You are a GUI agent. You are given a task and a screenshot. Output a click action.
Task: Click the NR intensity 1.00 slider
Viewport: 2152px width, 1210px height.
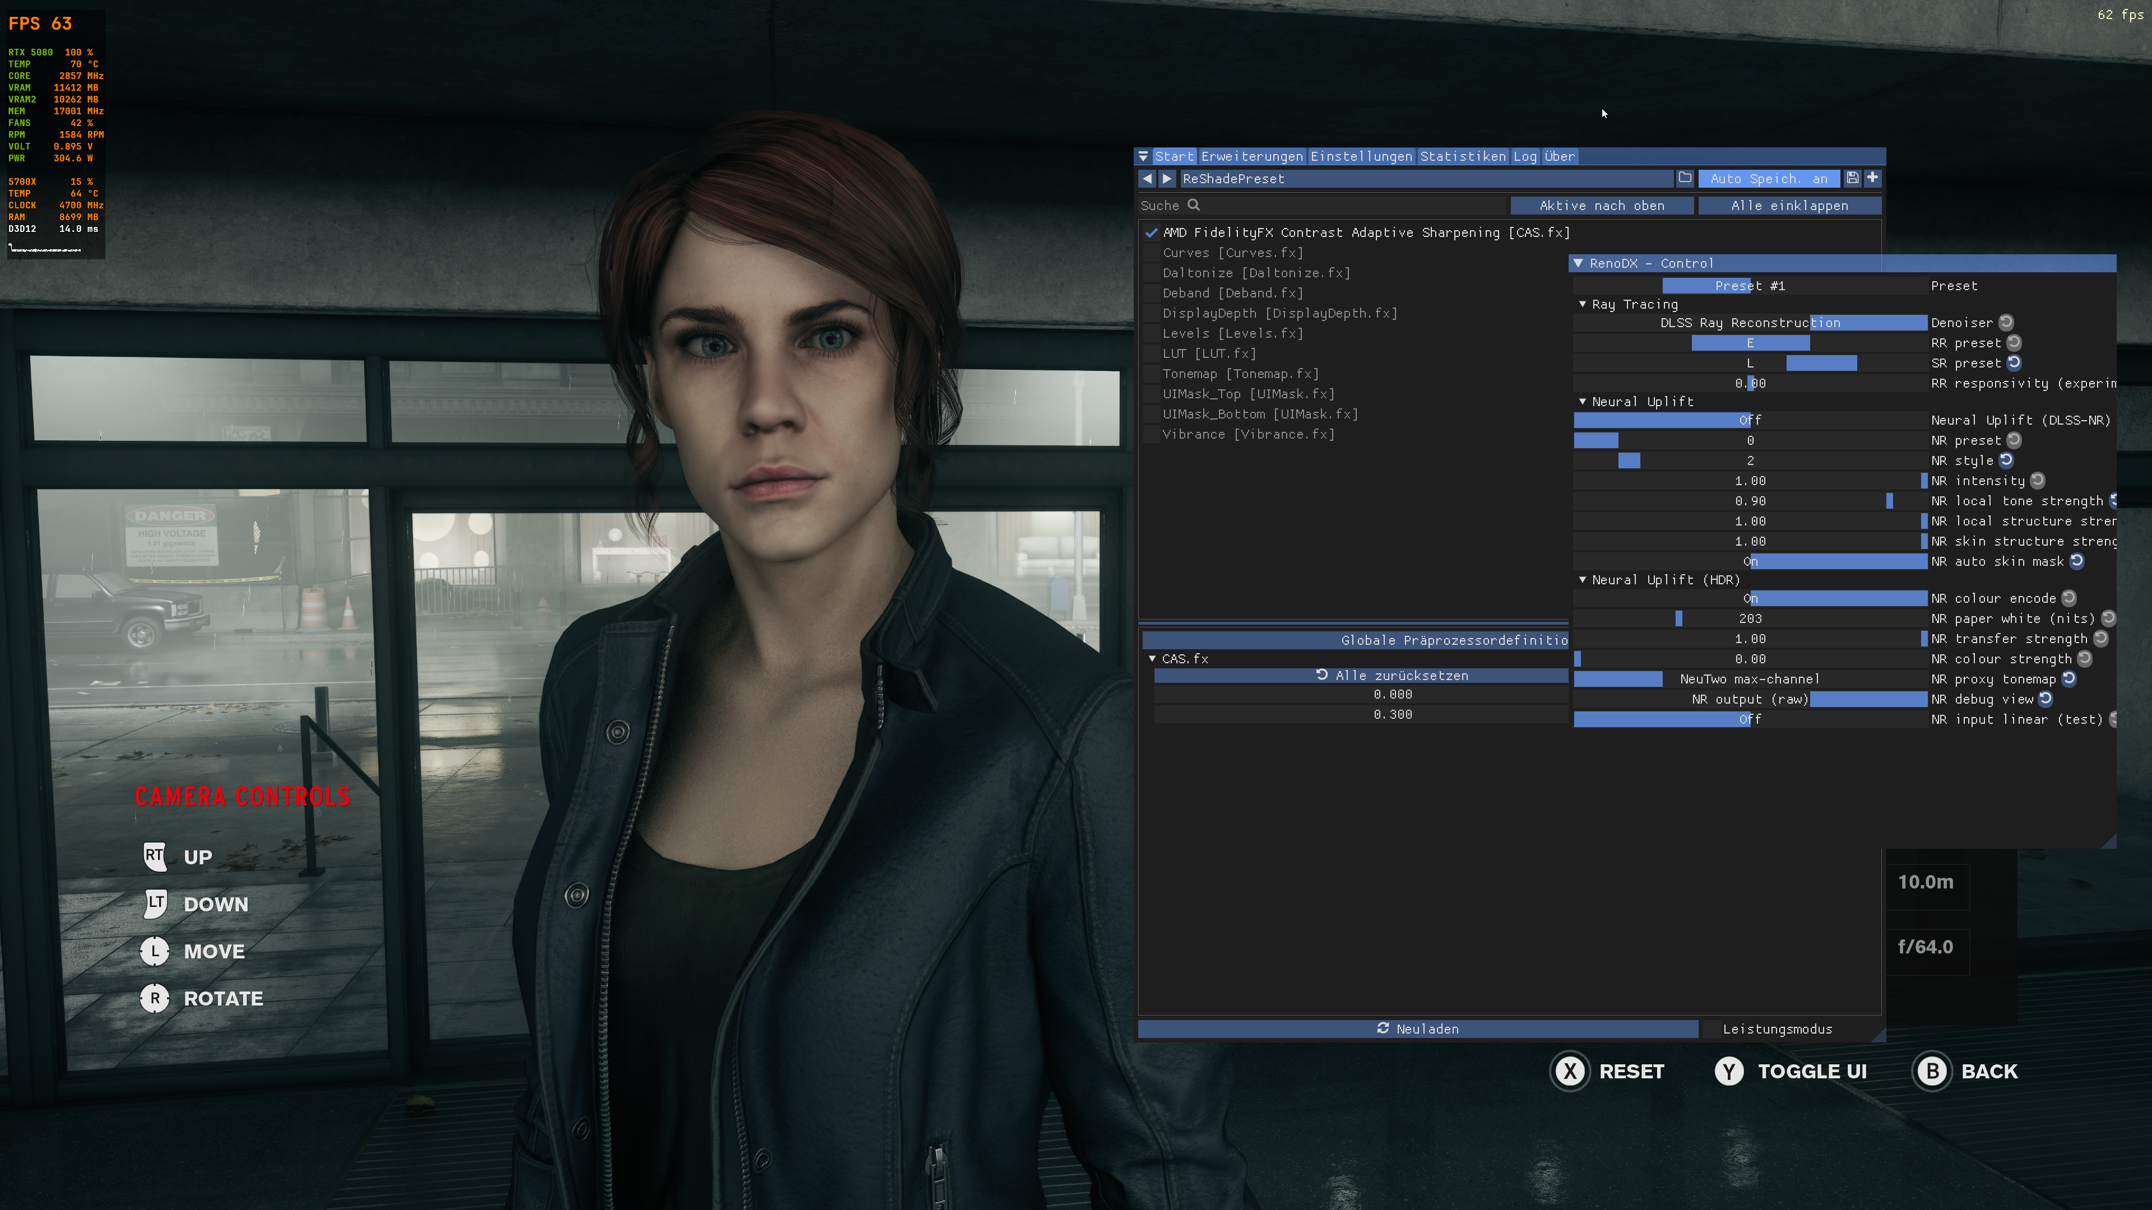click(x=1750, y=481)
